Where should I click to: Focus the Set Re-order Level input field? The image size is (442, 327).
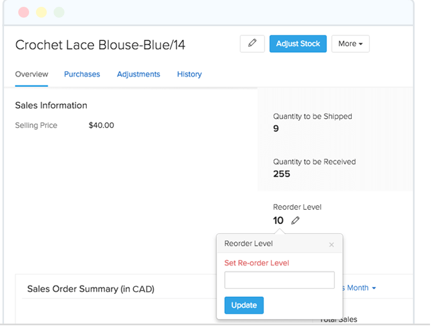coord(279,280)
